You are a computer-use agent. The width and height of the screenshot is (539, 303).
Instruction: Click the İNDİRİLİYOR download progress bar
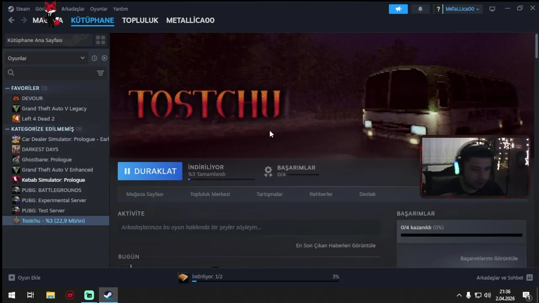221,179
